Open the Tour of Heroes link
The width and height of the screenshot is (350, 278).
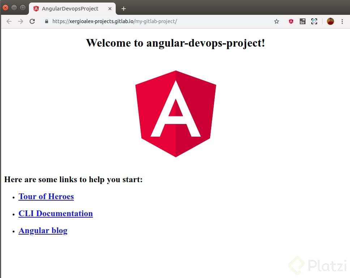click(46, 197)
